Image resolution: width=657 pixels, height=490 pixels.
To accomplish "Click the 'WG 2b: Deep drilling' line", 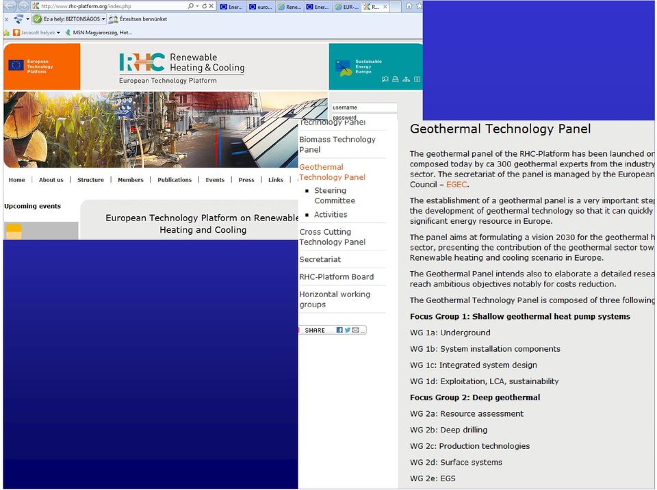I will tap(449, 430).
